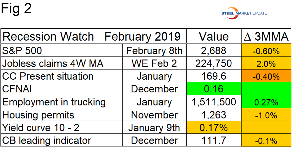Click the -1.0% housing permits cell

(266, 115)
